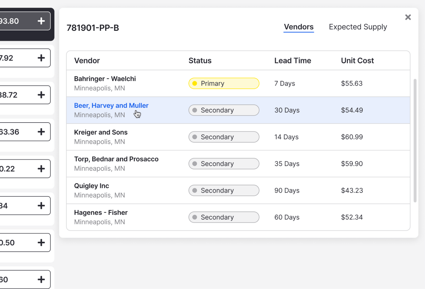
Task: Toggle the Primary status pill for Bahringer - Waelchi
Action: 224,83
